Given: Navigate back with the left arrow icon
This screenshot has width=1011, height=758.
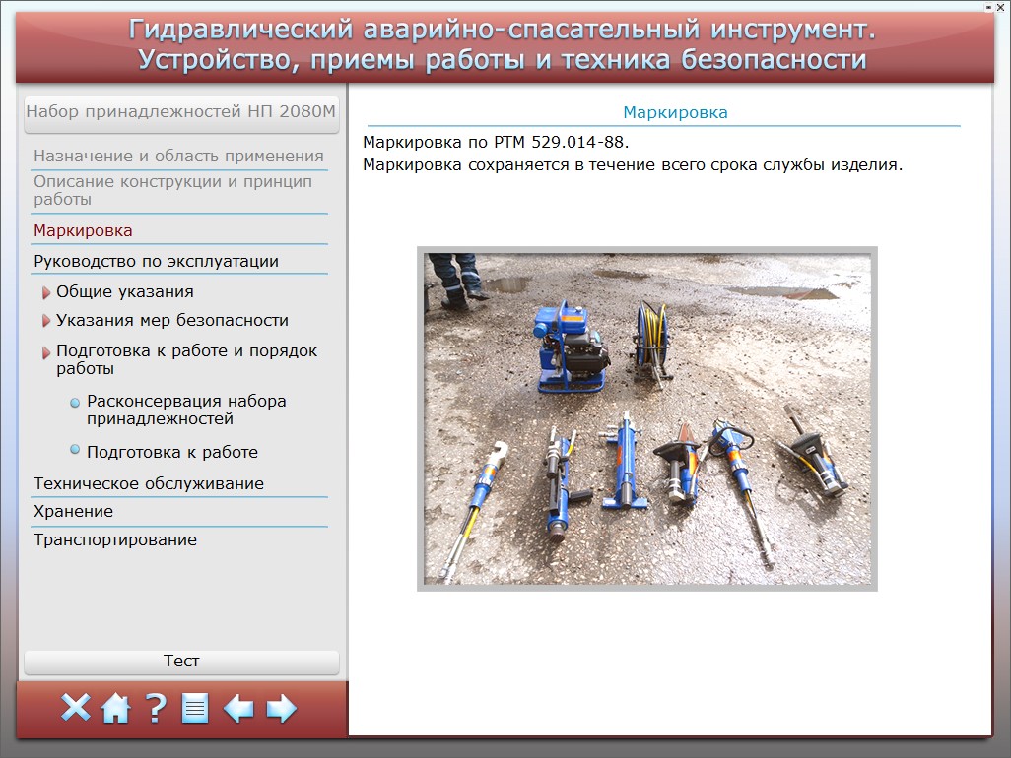Looking at the screenshot, I should click(238, 708).
